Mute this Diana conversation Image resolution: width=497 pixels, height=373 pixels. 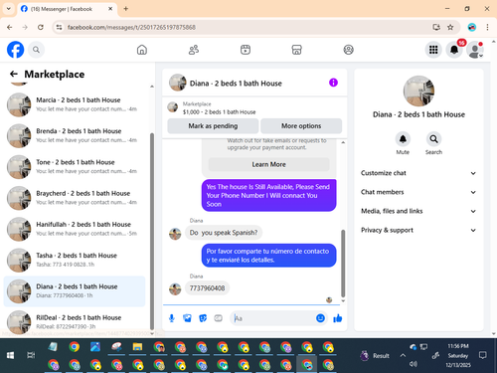[403, 139]
